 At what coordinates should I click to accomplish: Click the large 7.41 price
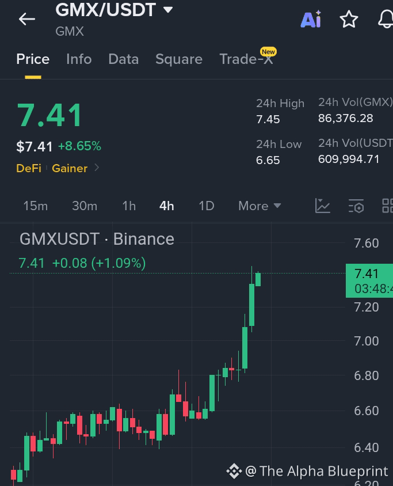(x=50, y=115)
